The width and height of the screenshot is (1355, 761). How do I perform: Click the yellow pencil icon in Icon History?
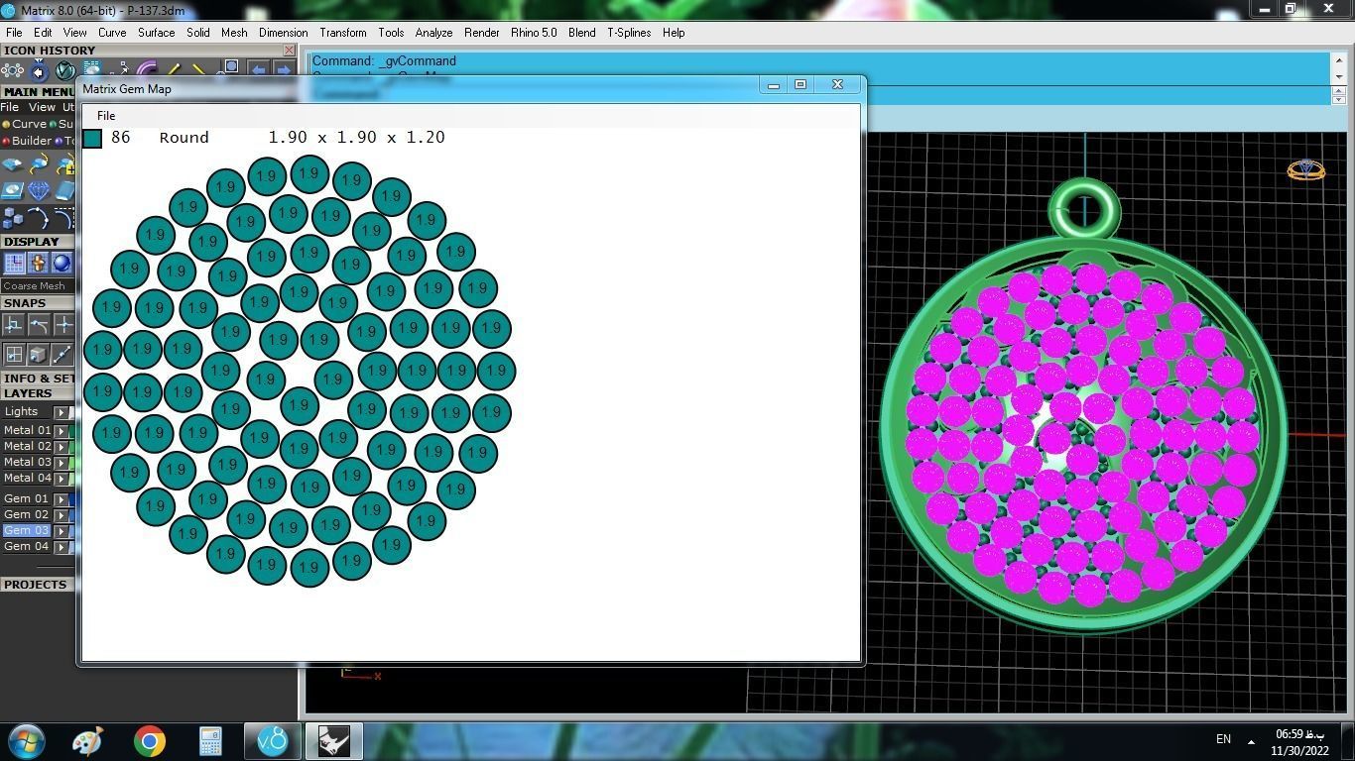(176, 70)
